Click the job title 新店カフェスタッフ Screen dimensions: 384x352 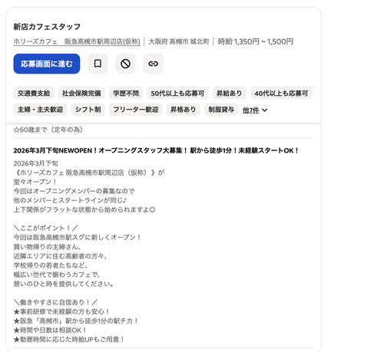coord(47,27)
